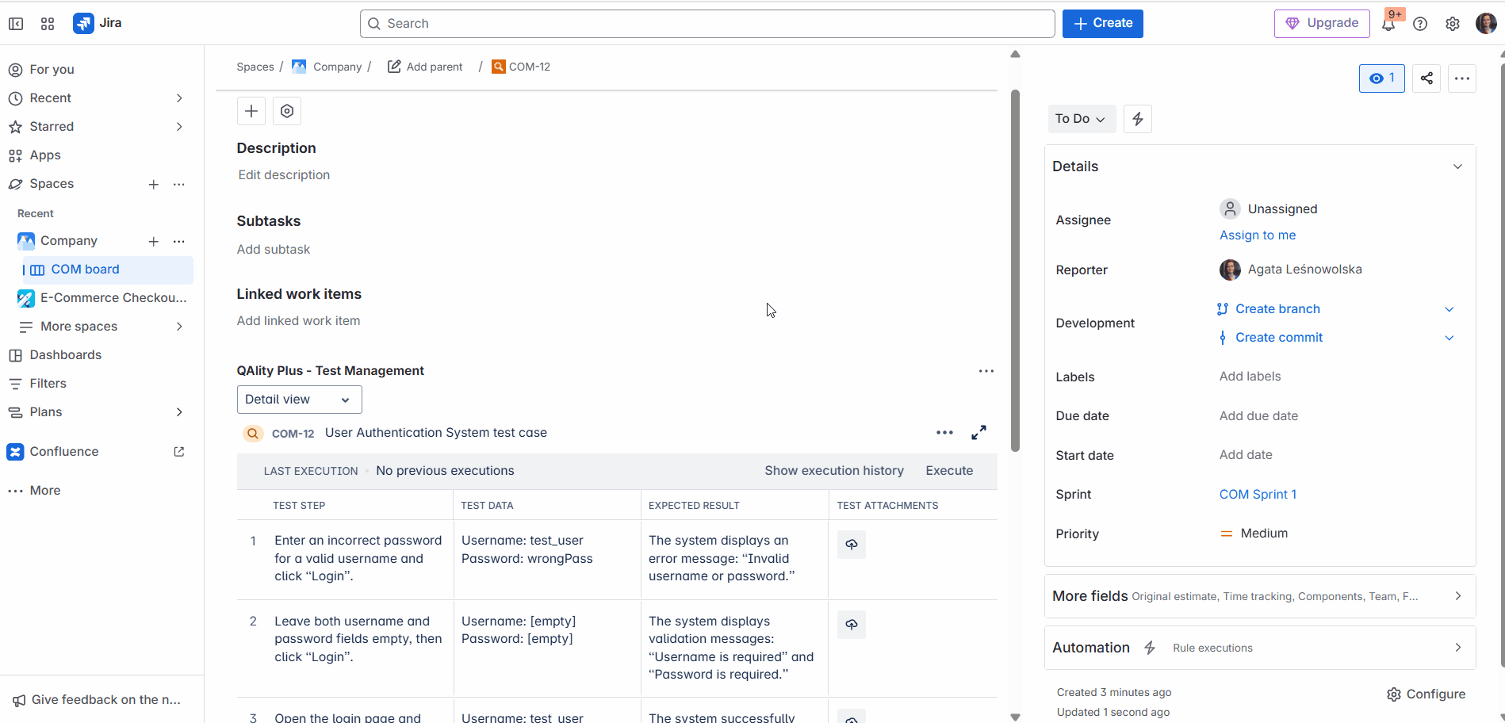Click the Create branch link
The height and width of the screenshot is (723, 1505).
1277,309
